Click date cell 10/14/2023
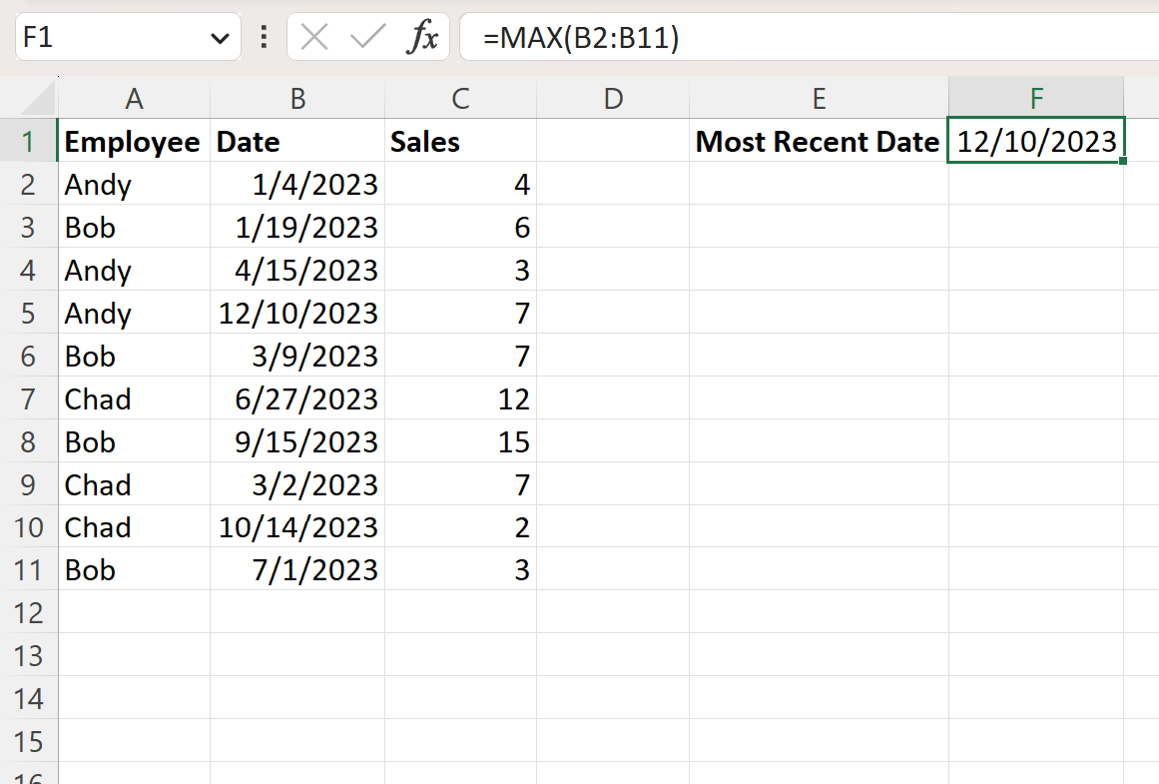The height and width of the screenshot is (784, 1159). click(297, 526)
